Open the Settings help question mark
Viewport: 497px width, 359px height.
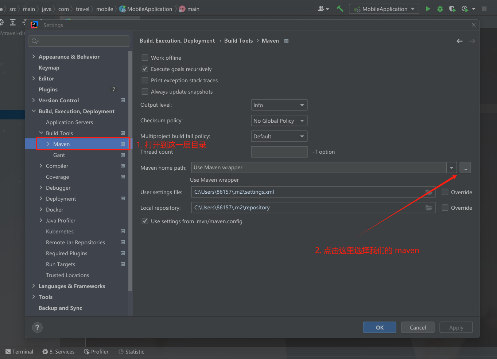(x=37, y=327)
